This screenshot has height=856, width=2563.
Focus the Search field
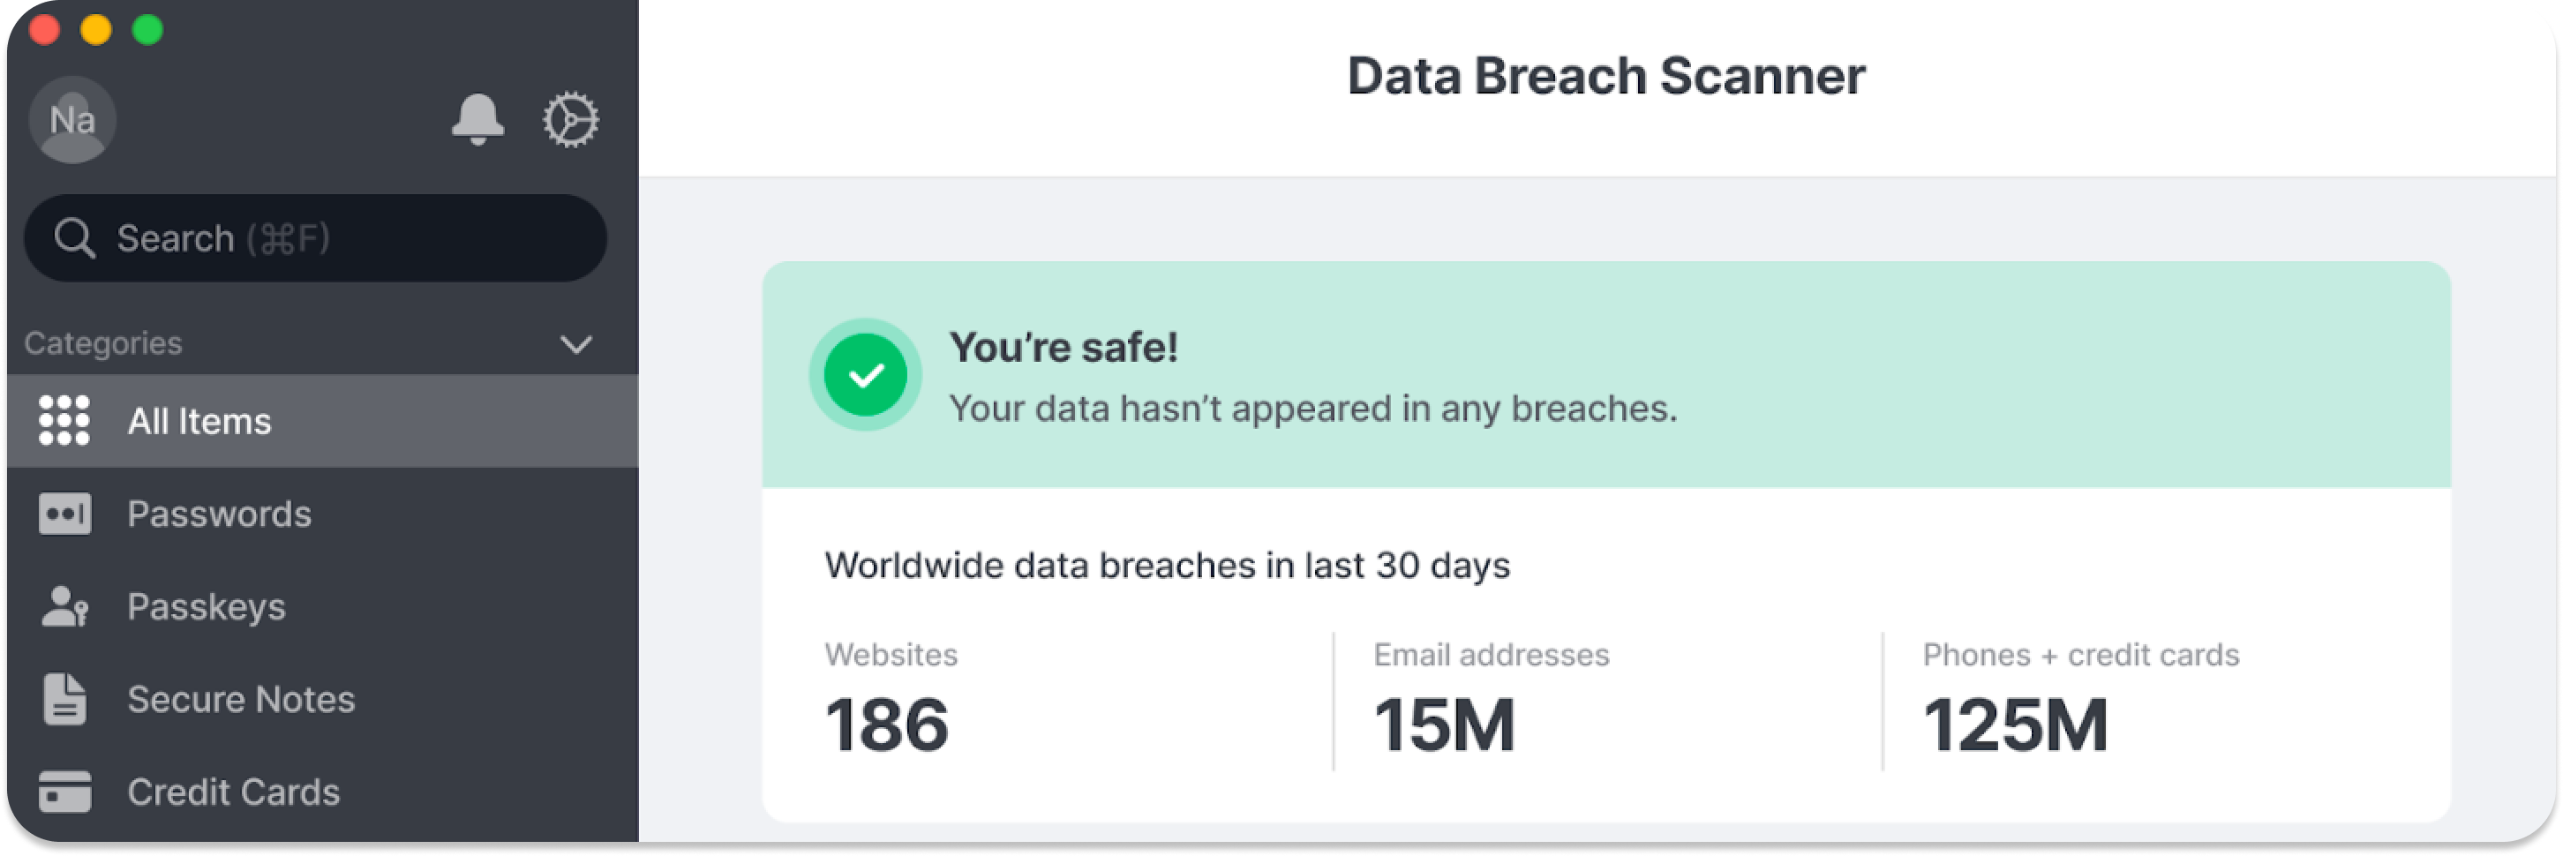tap(315, 239)
